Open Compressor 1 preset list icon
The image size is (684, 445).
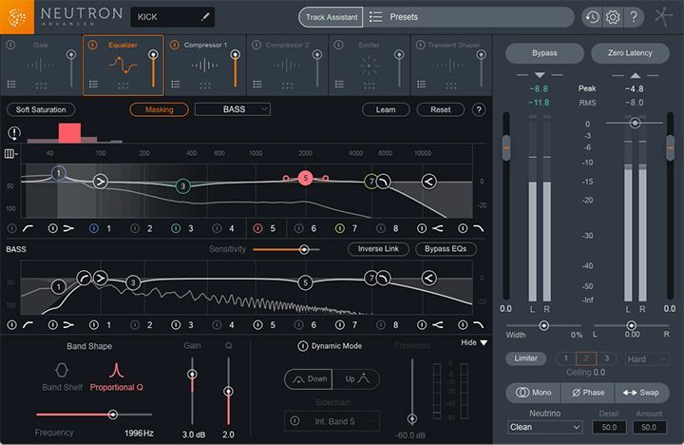click(x=176, y=84)
